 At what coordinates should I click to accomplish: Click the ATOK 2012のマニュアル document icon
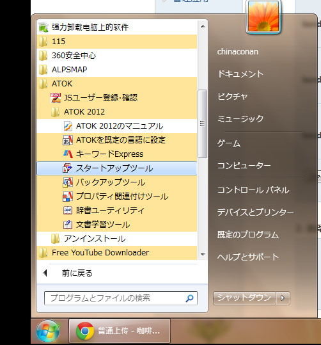[68, 126]
